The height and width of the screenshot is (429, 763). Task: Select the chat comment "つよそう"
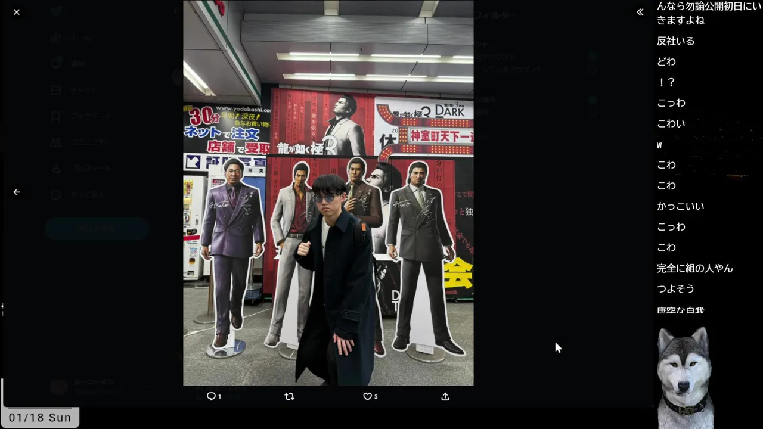point(676,288)
